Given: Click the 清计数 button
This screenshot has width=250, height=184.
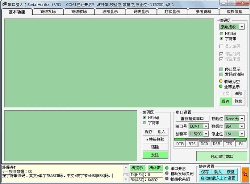Looking at the screenshot, I should pos(155,168).
